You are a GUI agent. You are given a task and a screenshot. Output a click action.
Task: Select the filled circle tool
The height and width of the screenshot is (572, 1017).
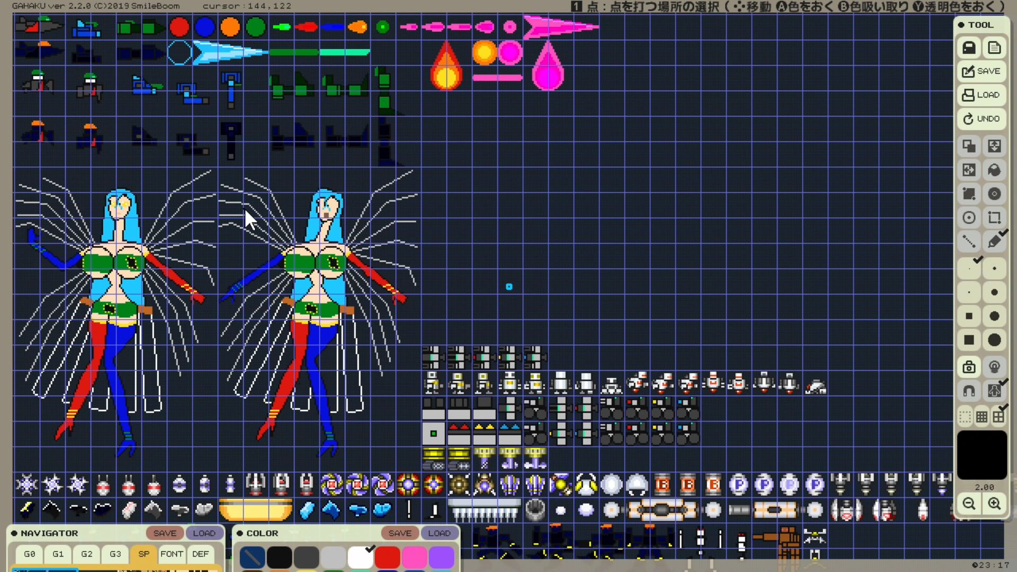[x=994, y=194]
